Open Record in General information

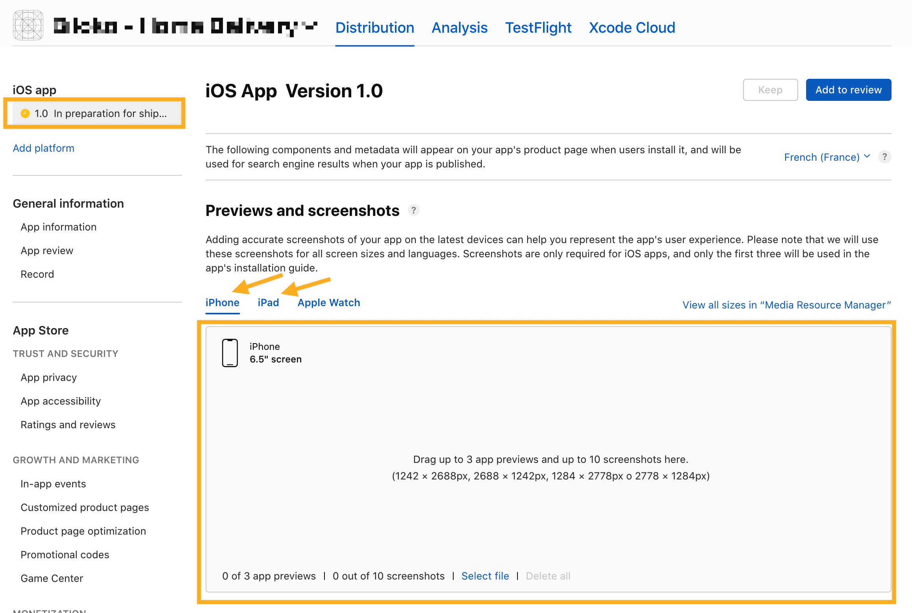37,274
